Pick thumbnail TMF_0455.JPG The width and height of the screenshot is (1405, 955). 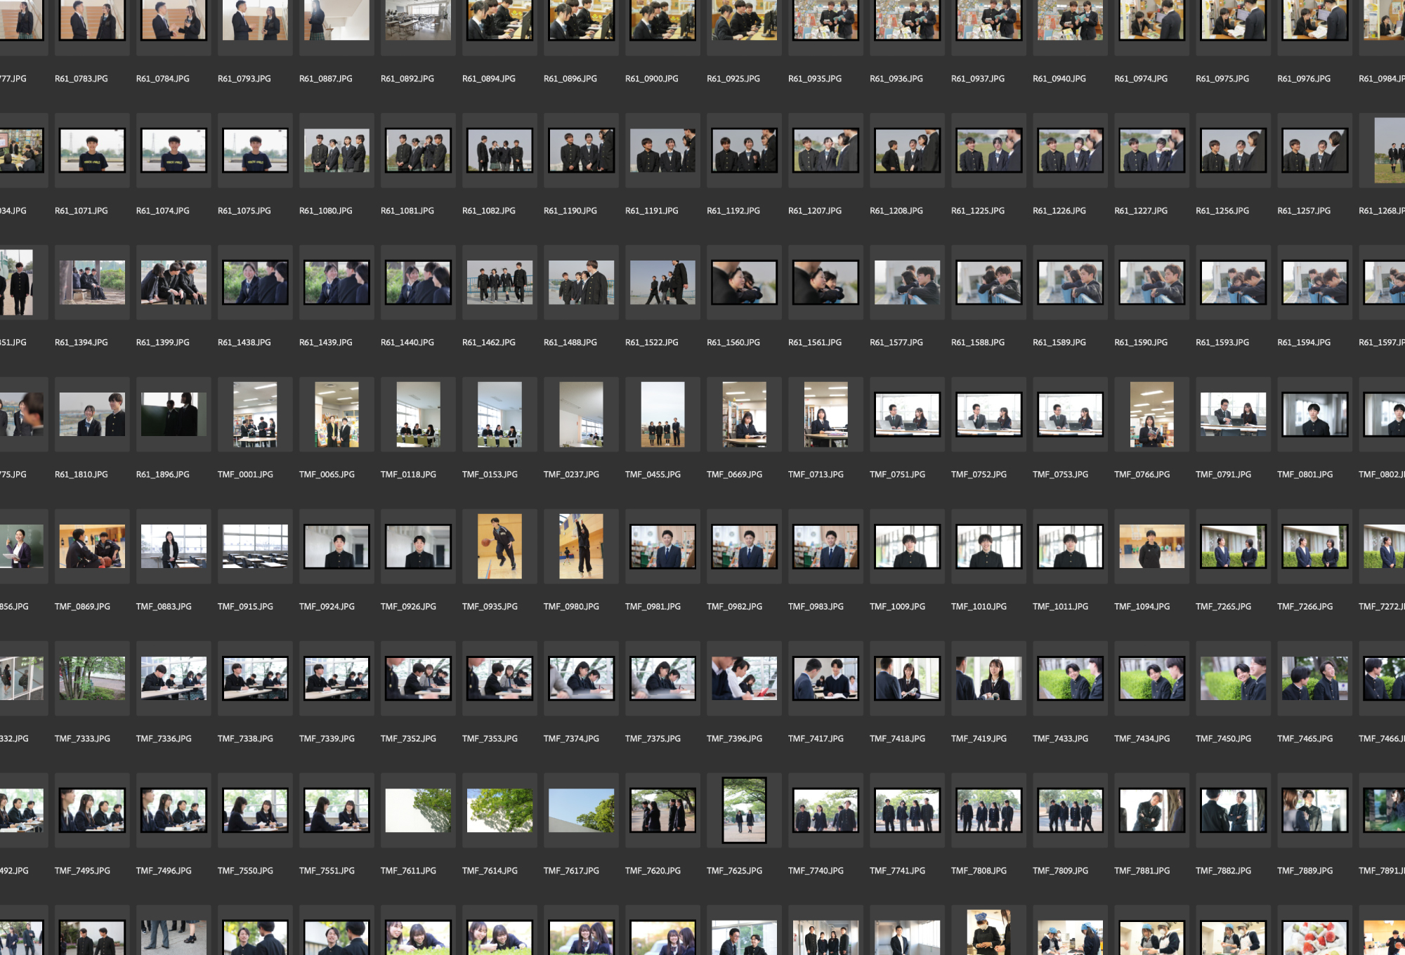[662, 414]
